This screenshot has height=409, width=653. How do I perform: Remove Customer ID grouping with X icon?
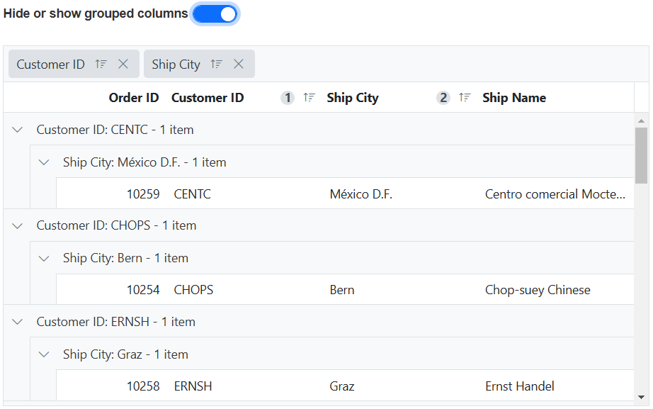pyautogui.click(x=123, y=64)
